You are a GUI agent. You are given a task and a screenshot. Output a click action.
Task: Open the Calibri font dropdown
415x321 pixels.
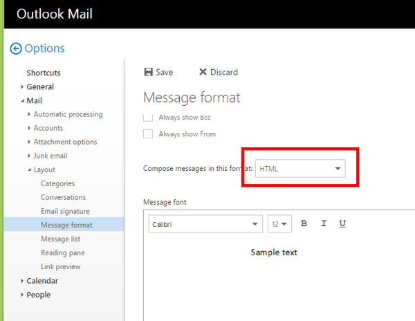pyautogui.click(x=205, y=224)
